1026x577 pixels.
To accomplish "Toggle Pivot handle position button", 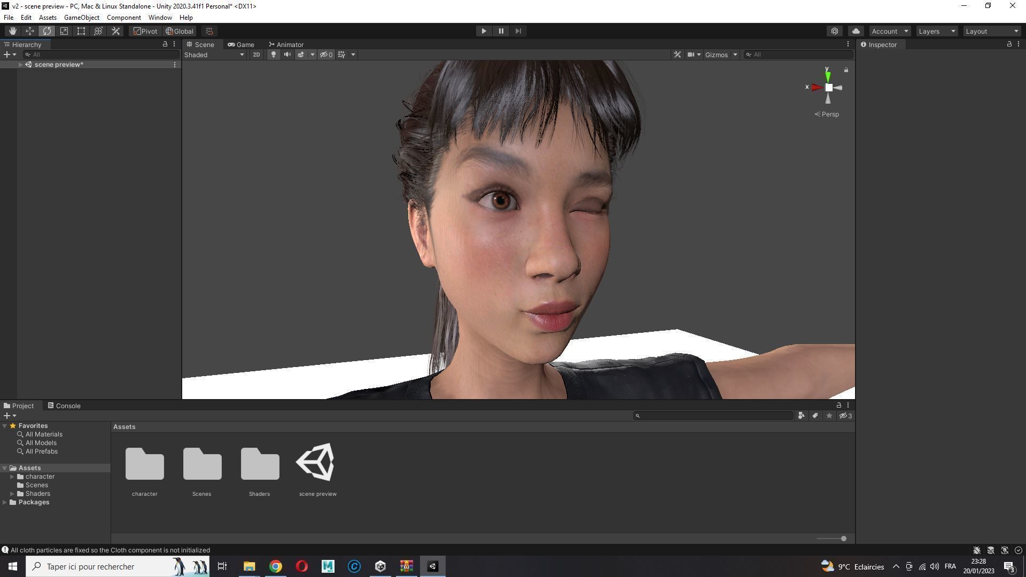I will [145, 31].
